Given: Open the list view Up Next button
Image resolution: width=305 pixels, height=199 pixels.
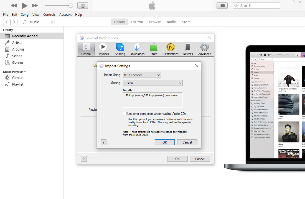Looking at the screenshot, I should pyautogui.click(x=222, y=6).
